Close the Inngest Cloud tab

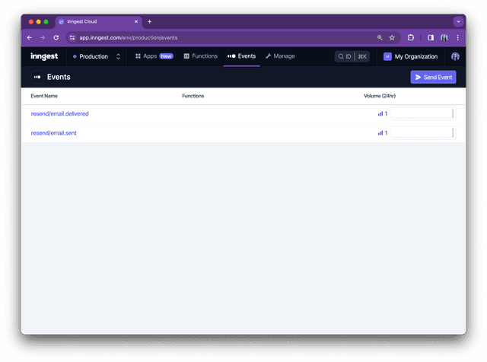(136, 21)
